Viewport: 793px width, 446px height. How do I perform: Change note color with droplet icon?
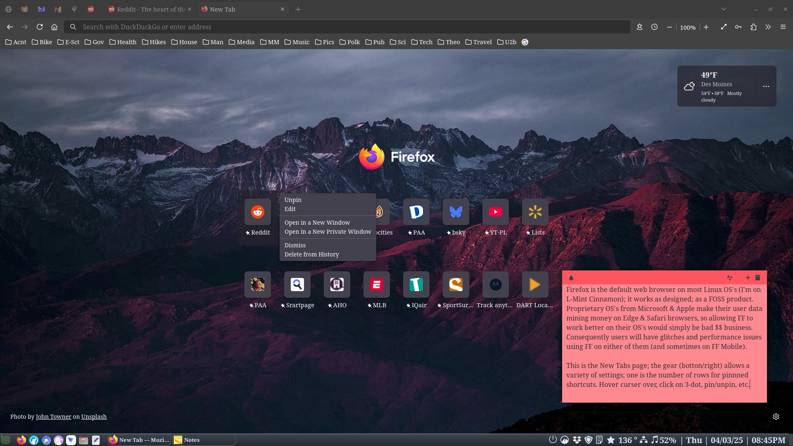click(x=571, y=278)
